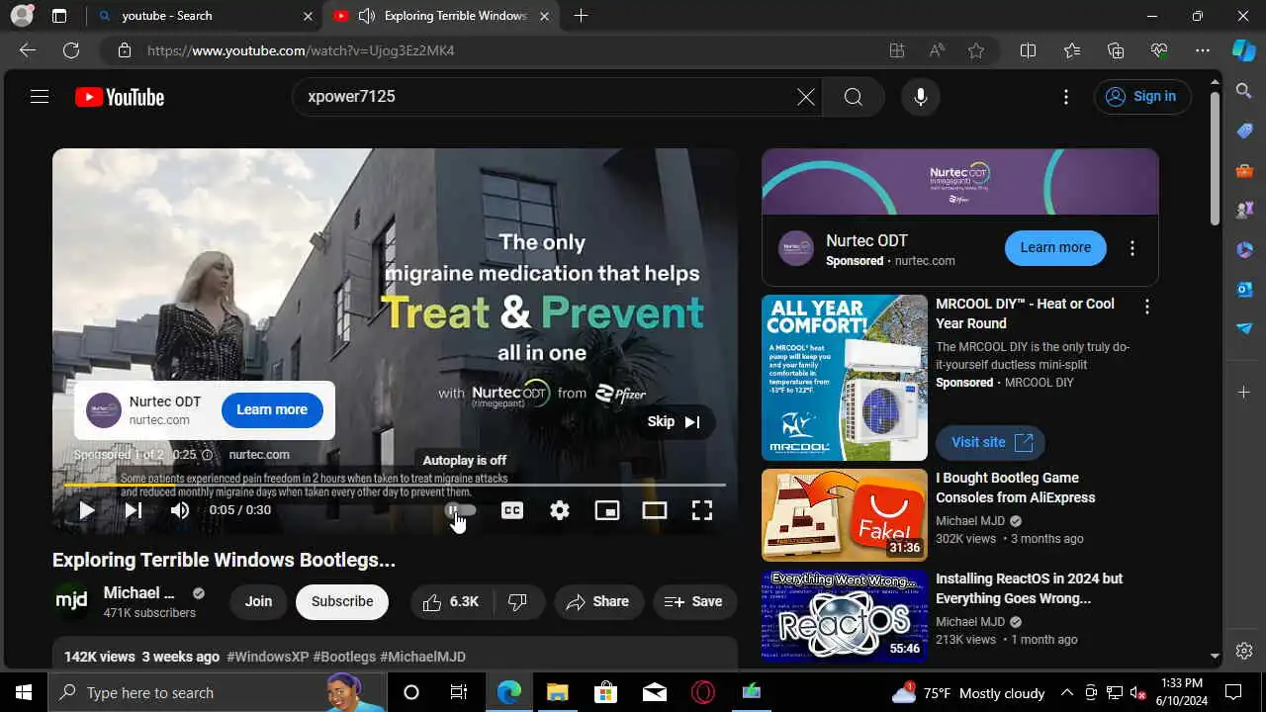1266x712 pixels.
Task: Share the video
Action: click(x=598, y=601)
